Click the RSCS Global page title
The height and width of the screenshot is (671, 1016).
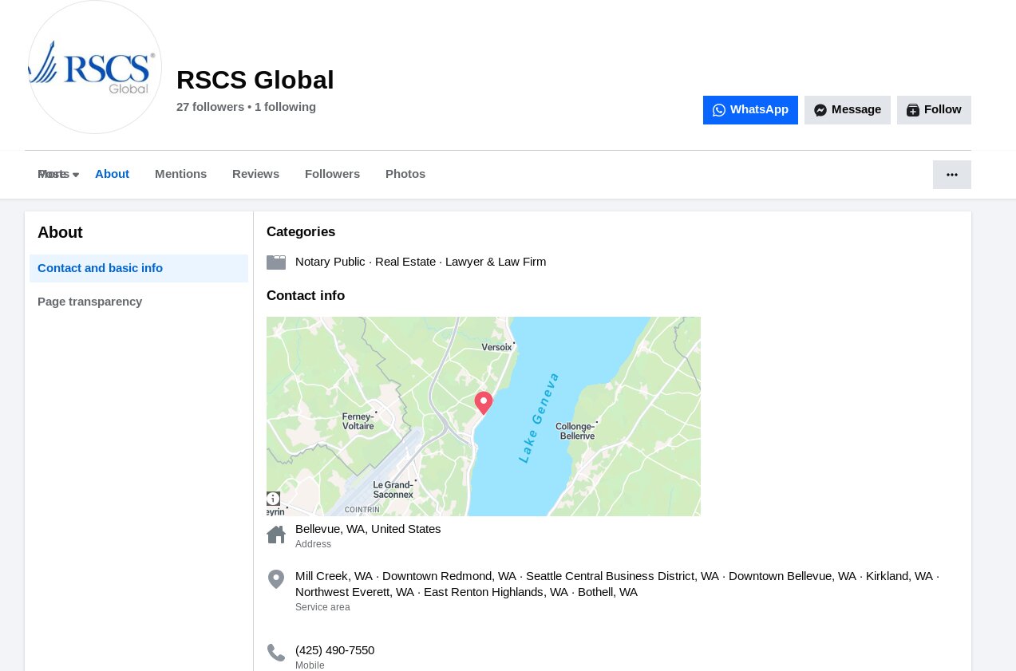click(255, 80)
